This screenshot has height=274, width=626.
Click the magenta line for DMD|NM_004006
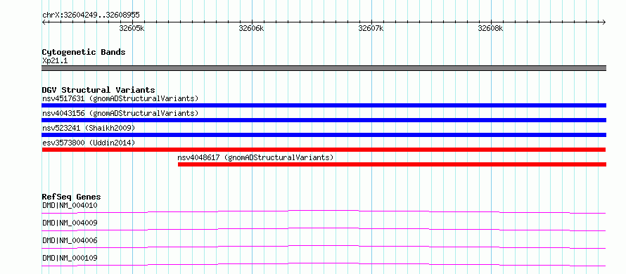click(x=324, y=247)
